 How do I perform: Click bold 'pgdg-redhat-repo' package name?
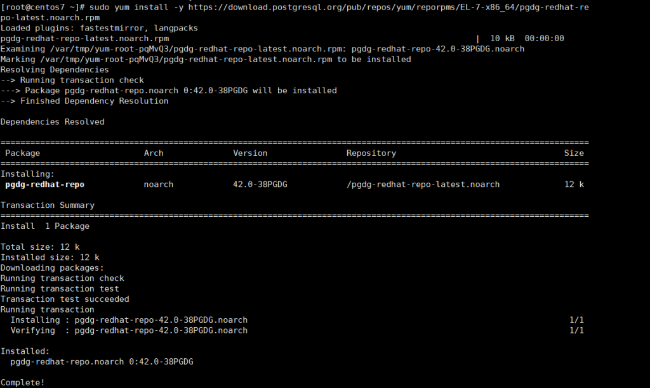pyautogui.click(x=45, y=184)
